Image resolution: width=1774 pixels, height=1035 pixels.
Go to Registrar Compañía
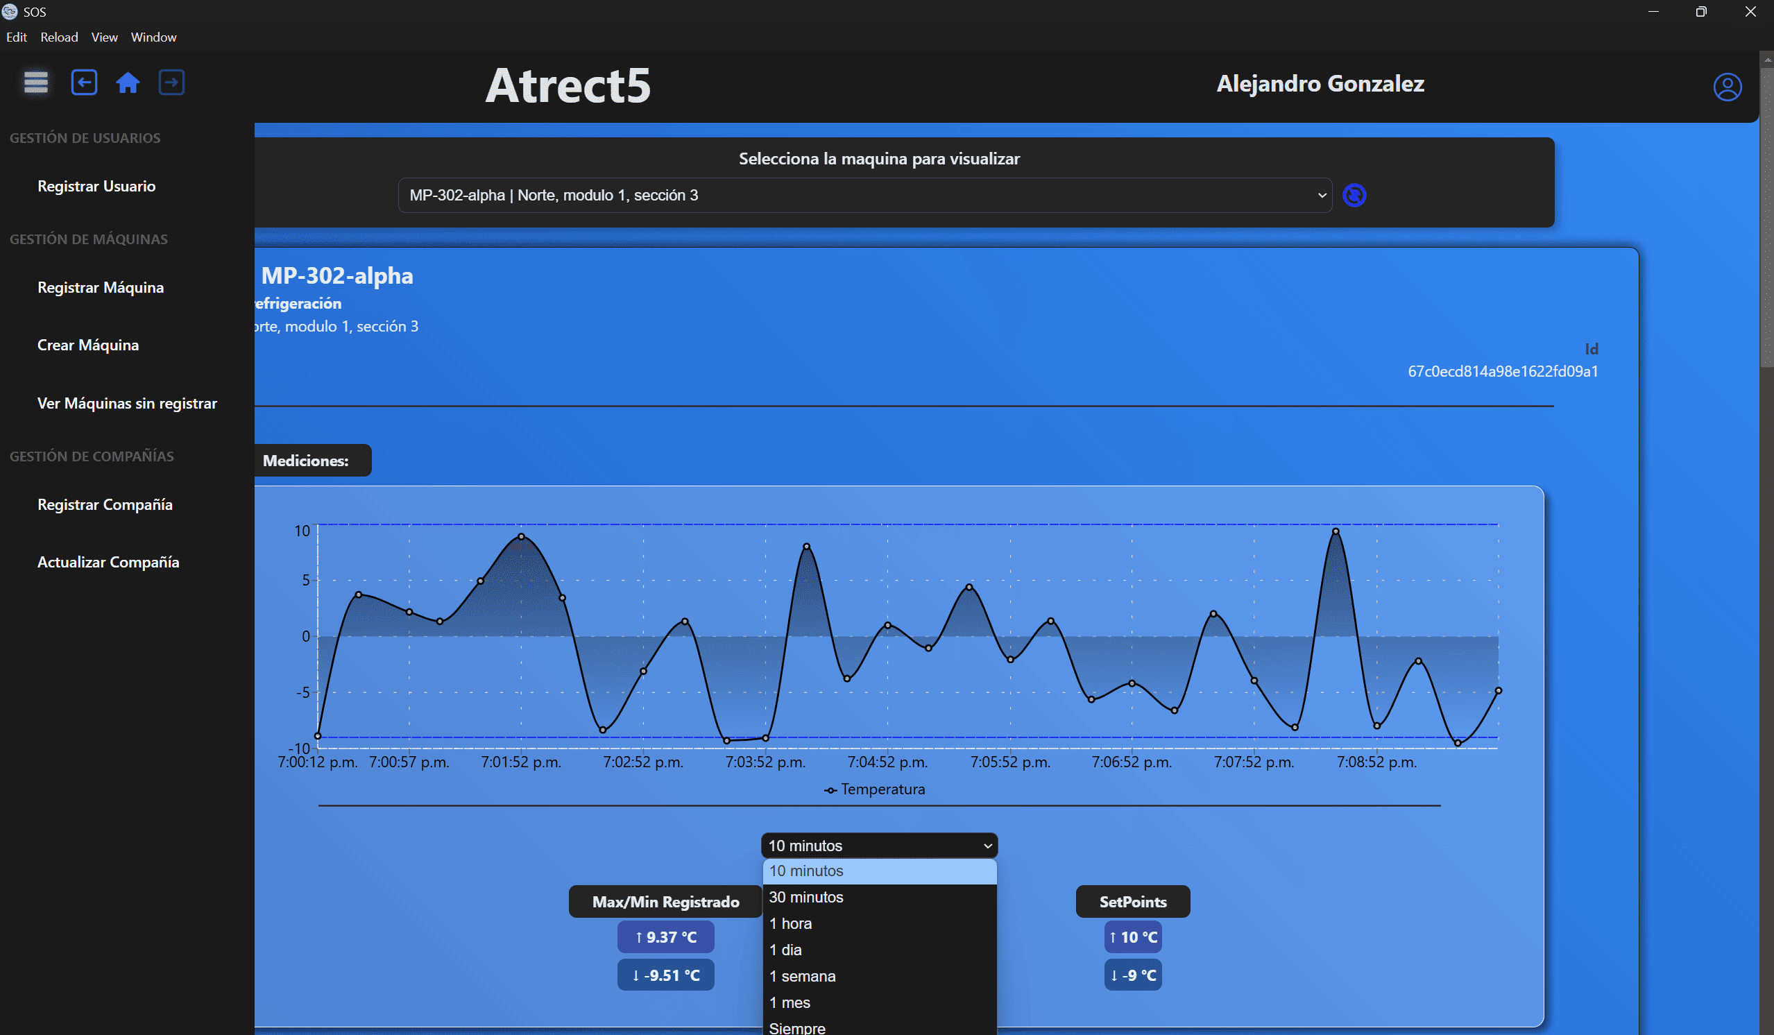(105, 504)
